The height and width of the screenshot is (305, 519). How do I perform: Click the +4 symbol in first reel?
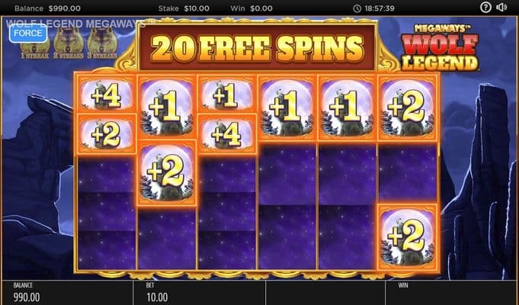pyautogui.click(x=106, y=95)
